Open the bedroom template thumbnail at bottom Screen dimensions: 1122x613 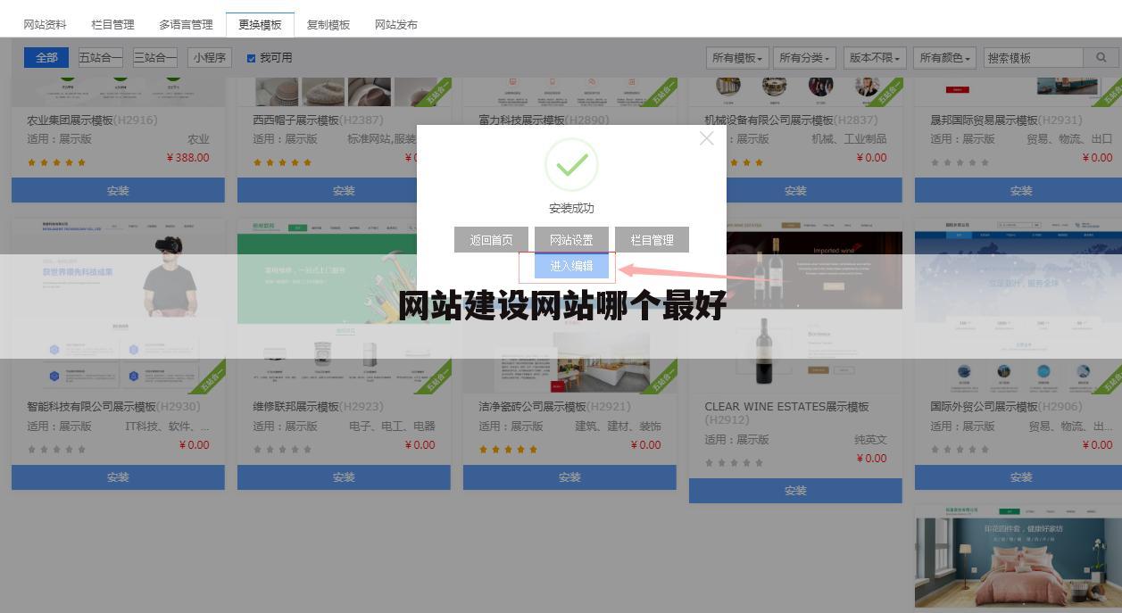[1018, 556]
